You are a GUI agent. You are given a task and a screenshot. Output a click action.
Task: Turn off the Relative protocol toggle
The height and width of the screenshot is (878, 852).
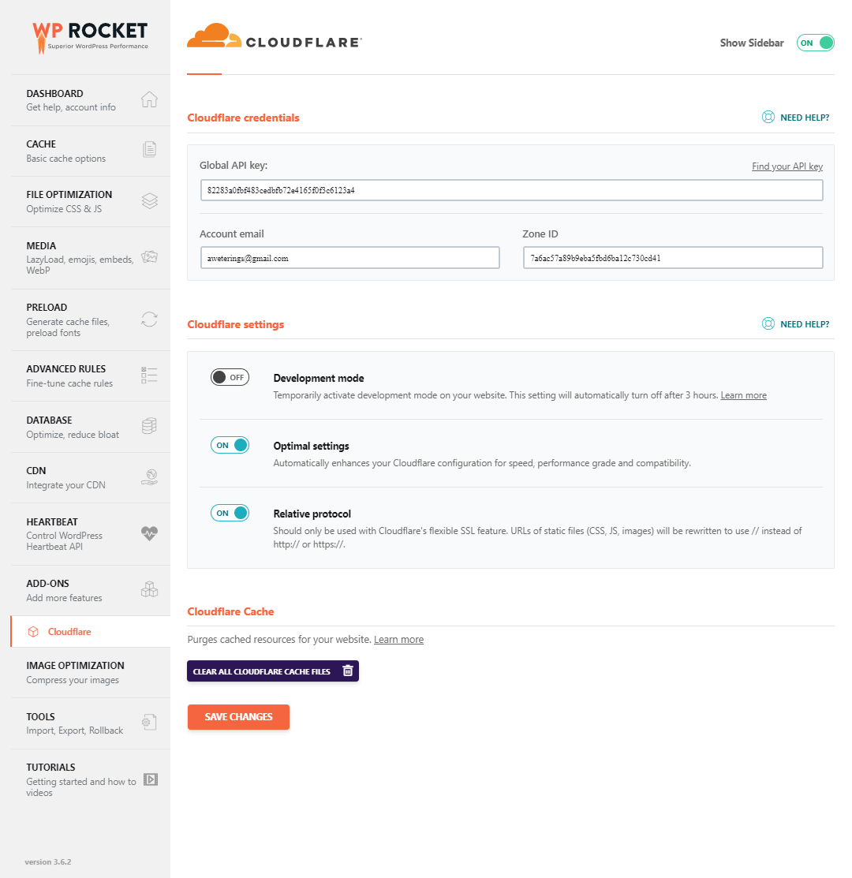pyautogui.click(x=230, y=513)
